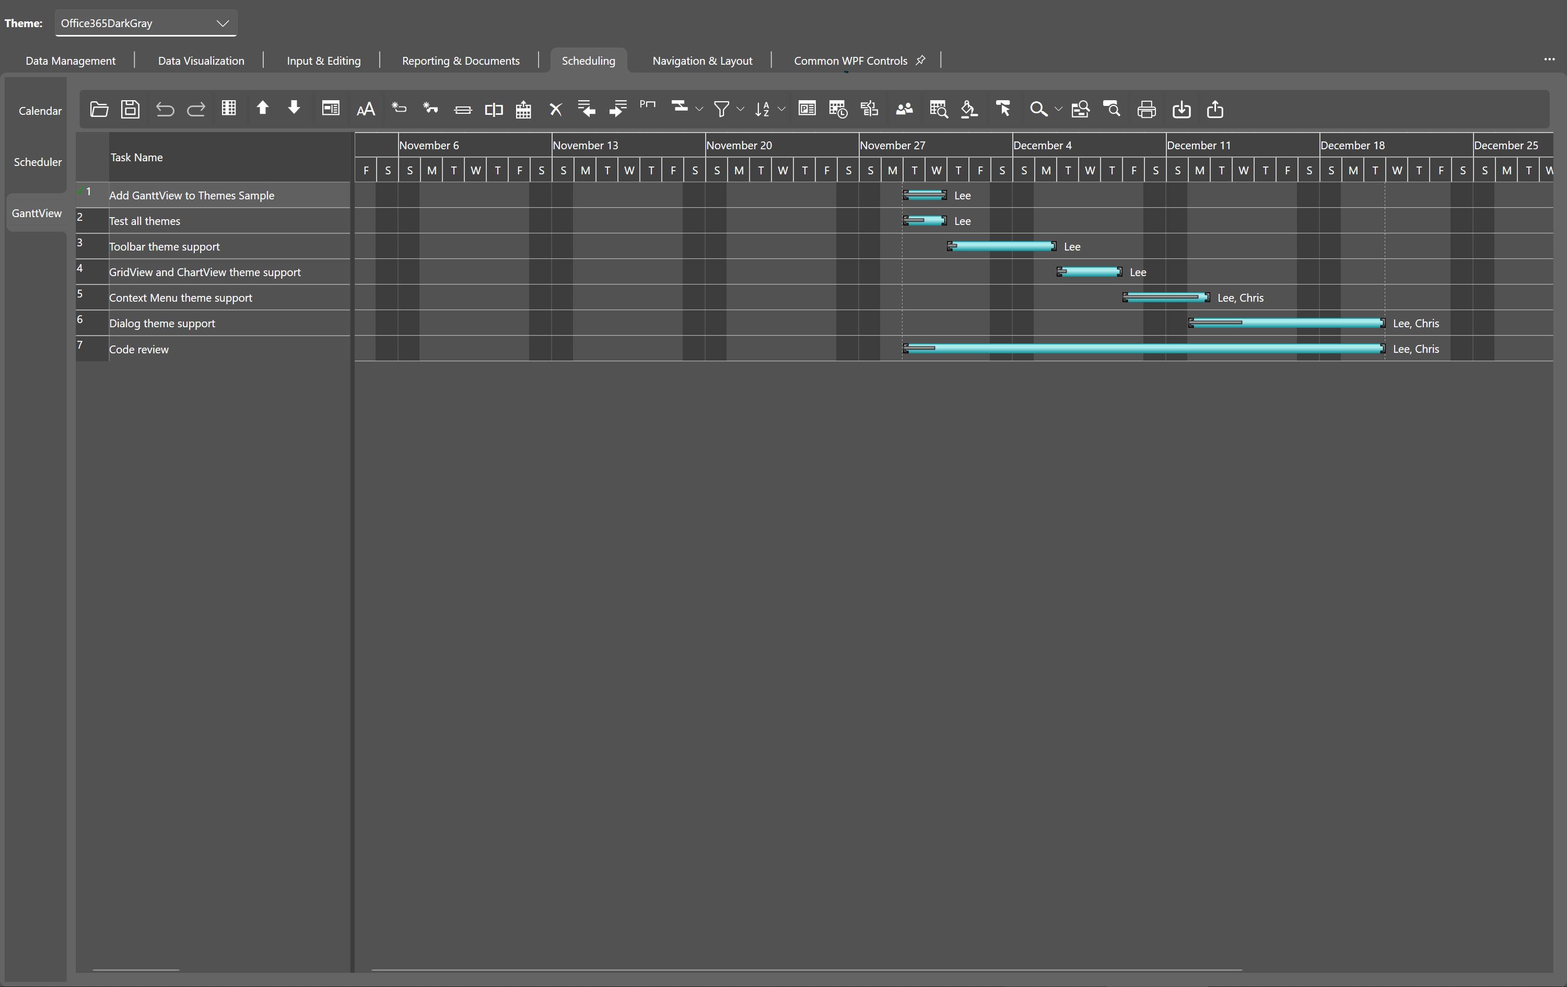Delete the selected task with X icon
This screenshot has height=987, width=1567.
pos(555,109)
